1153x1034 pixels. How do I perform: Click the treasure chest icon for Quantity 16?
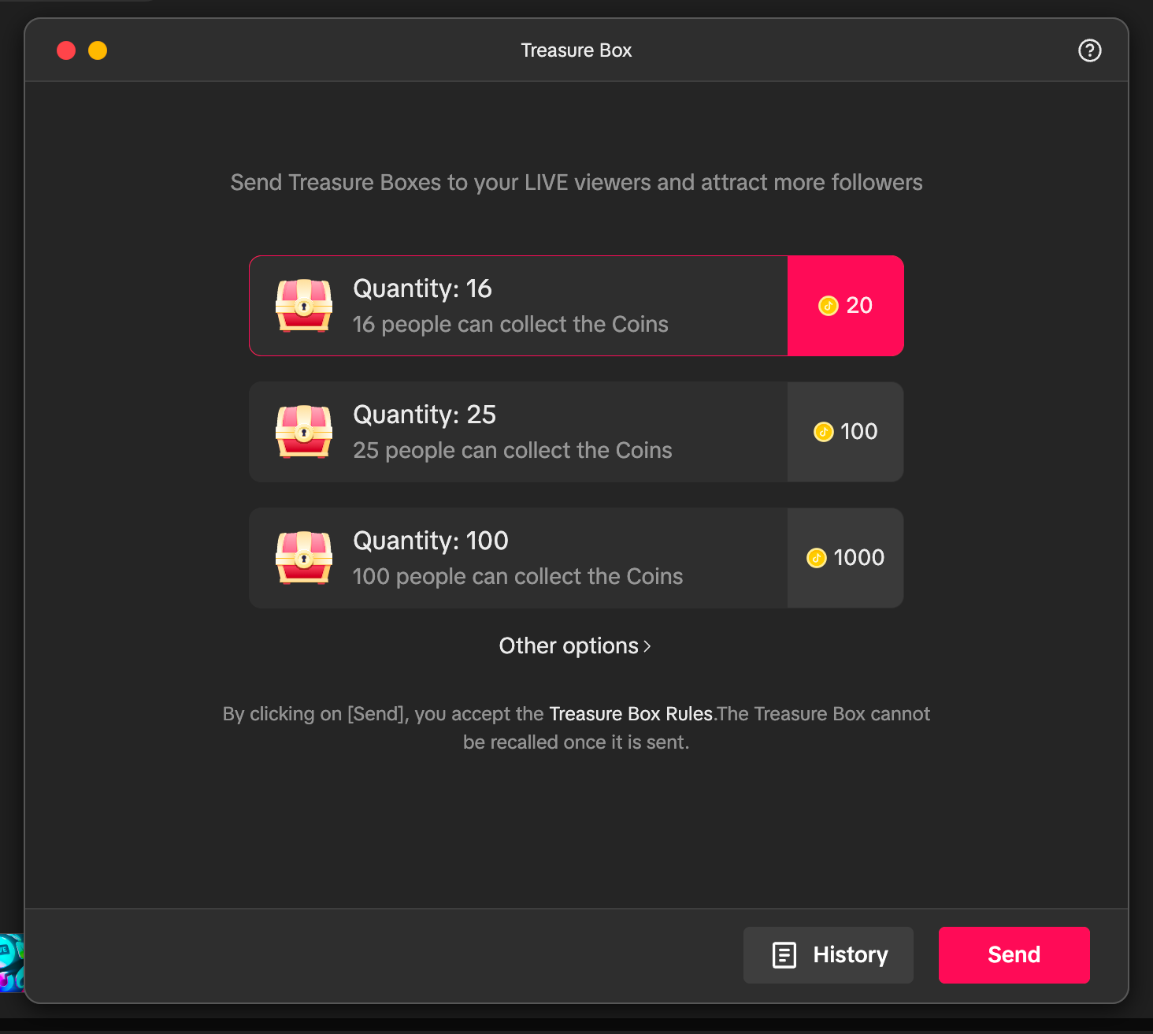click(304, 305)
